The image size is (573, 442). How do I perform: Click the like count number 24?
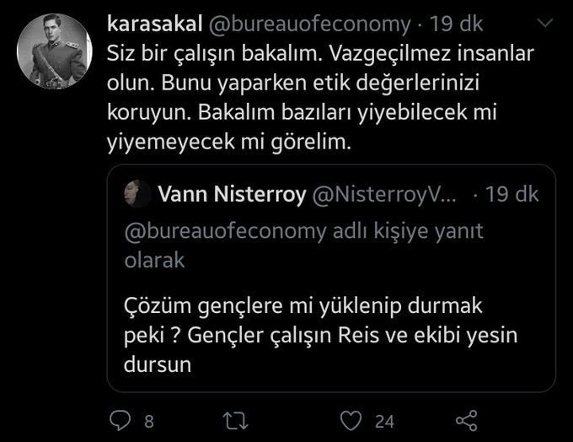click(x=386, y=420)
